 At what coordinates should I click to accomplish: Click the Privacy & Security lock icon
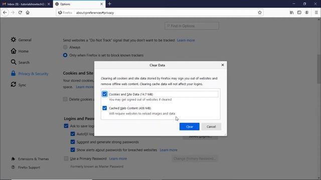click(14, 73)
